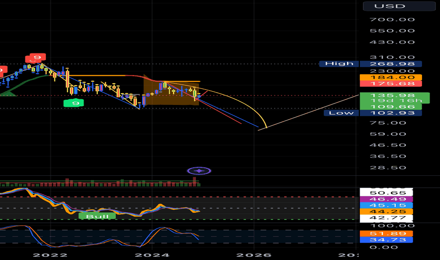440x260 pixels.
Task: Click the 100.00 stochastic axis label
Action: tap(392, 225)
